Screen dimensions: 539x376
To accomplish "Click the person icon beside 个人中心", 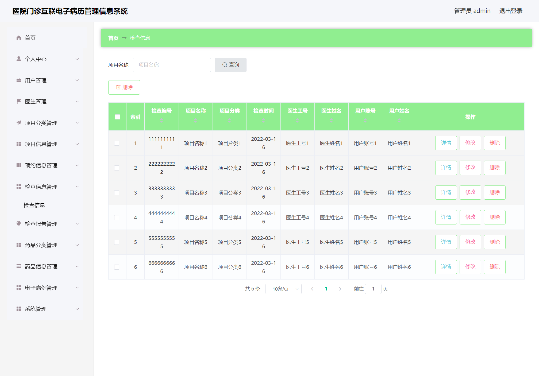I will click(x=19, y=59).
